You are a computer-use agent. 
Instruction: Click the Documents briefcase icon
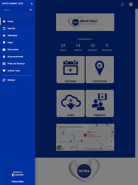coord(4,50)
